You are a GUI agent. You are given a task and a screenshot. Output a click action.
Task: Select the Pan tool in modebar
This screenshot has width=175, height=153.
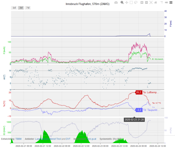[127, 2]
